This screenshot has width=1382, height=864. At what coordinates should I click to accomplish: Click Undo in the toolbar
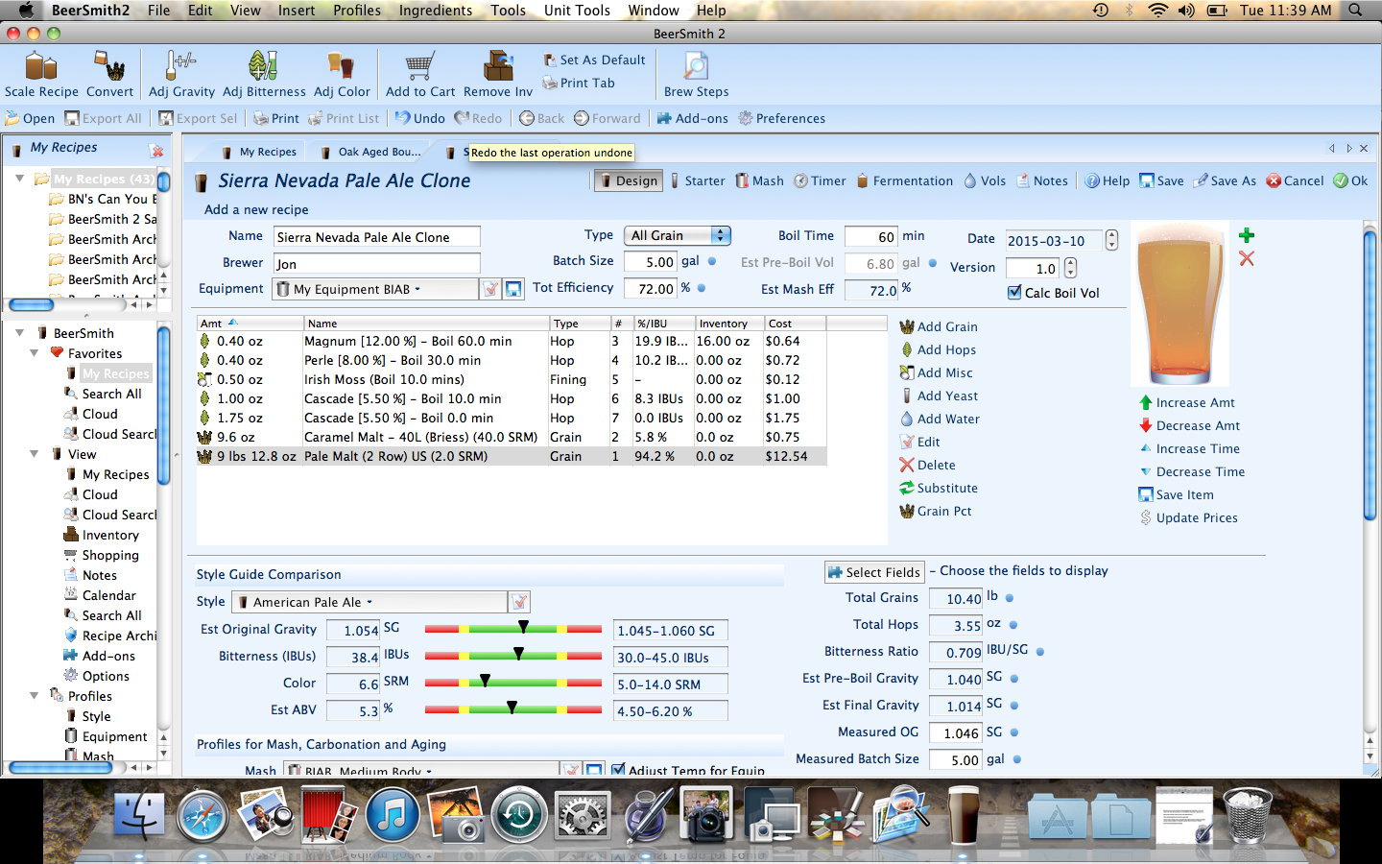coord(420,118)
